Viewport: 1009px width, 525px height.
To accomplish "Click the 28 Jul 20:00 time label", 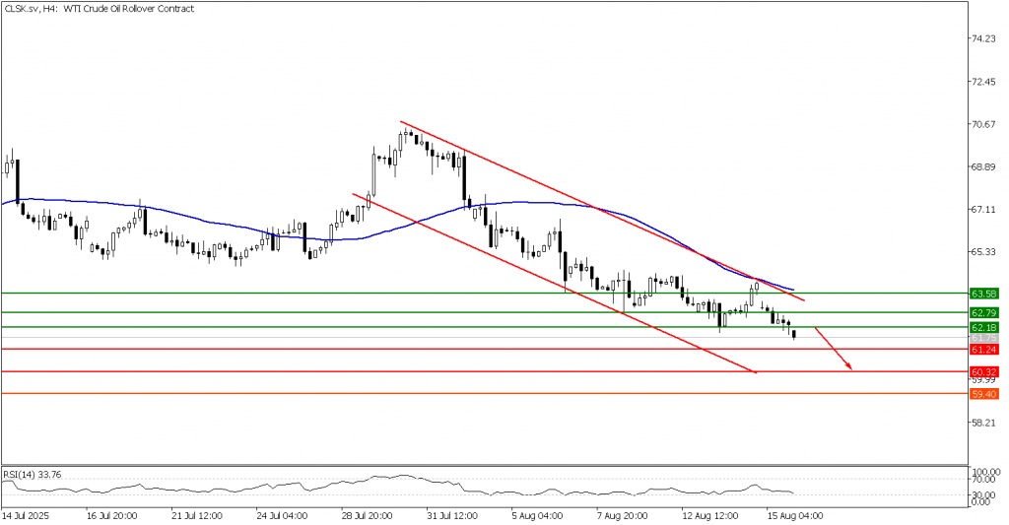I will (367, 516).
